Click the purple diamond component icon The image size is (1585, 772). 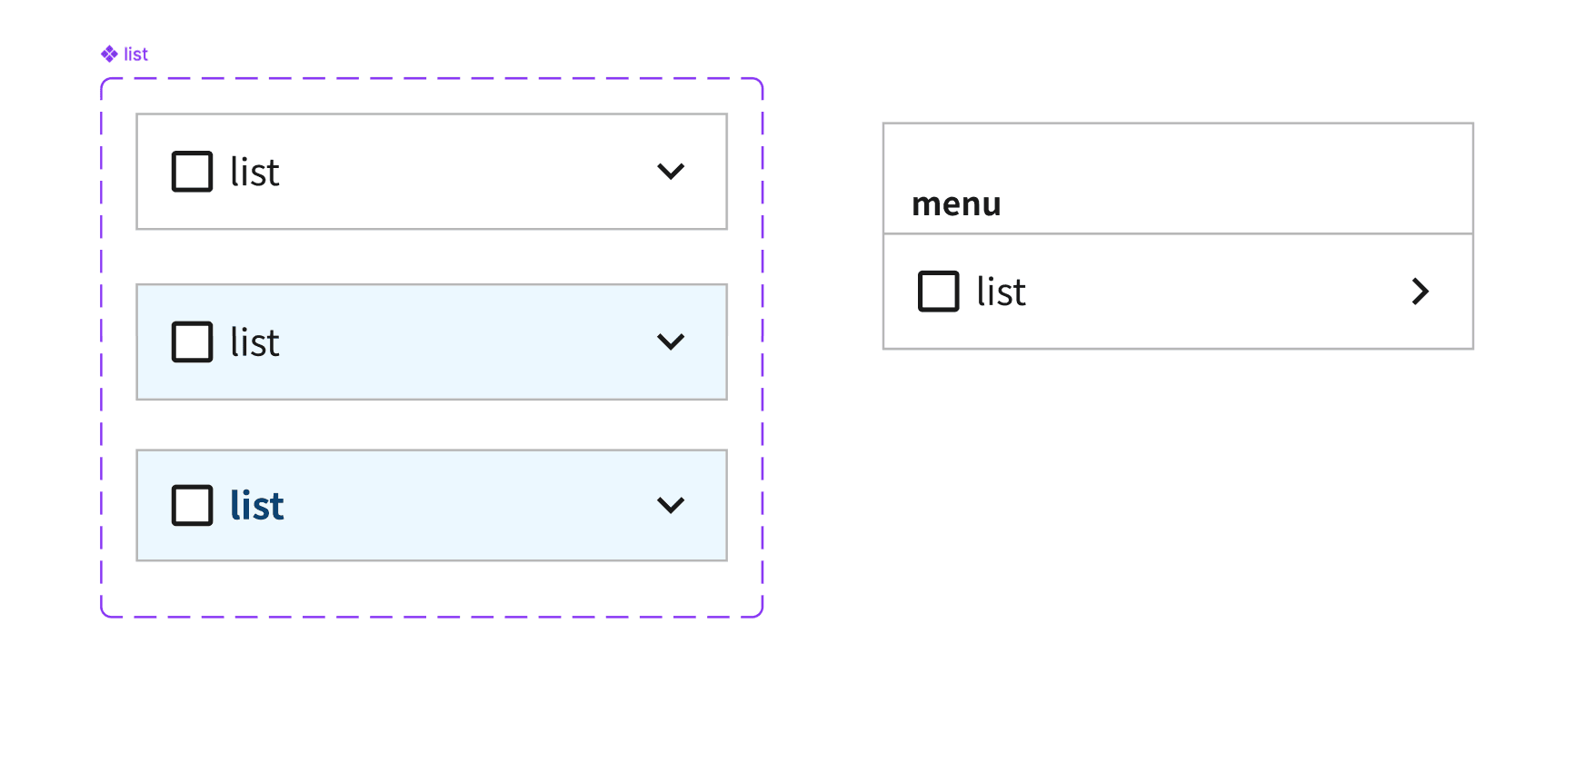(x=109, y=54)
